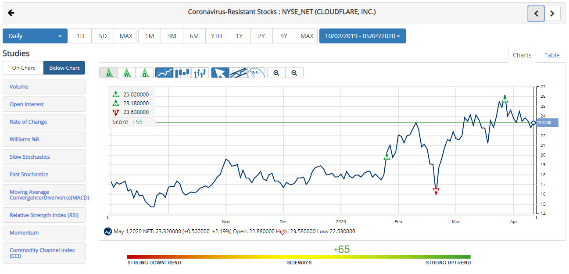This screenshot has width=569, height=274.
Task: Click the 25.020000 monthly triangle value
Action: tap(136, 95)
